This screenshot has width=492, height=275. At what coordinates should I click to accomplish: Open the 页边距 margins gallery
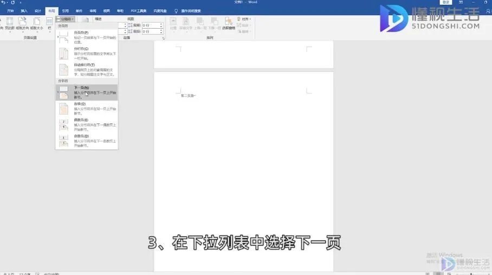(x=10, y=24)
